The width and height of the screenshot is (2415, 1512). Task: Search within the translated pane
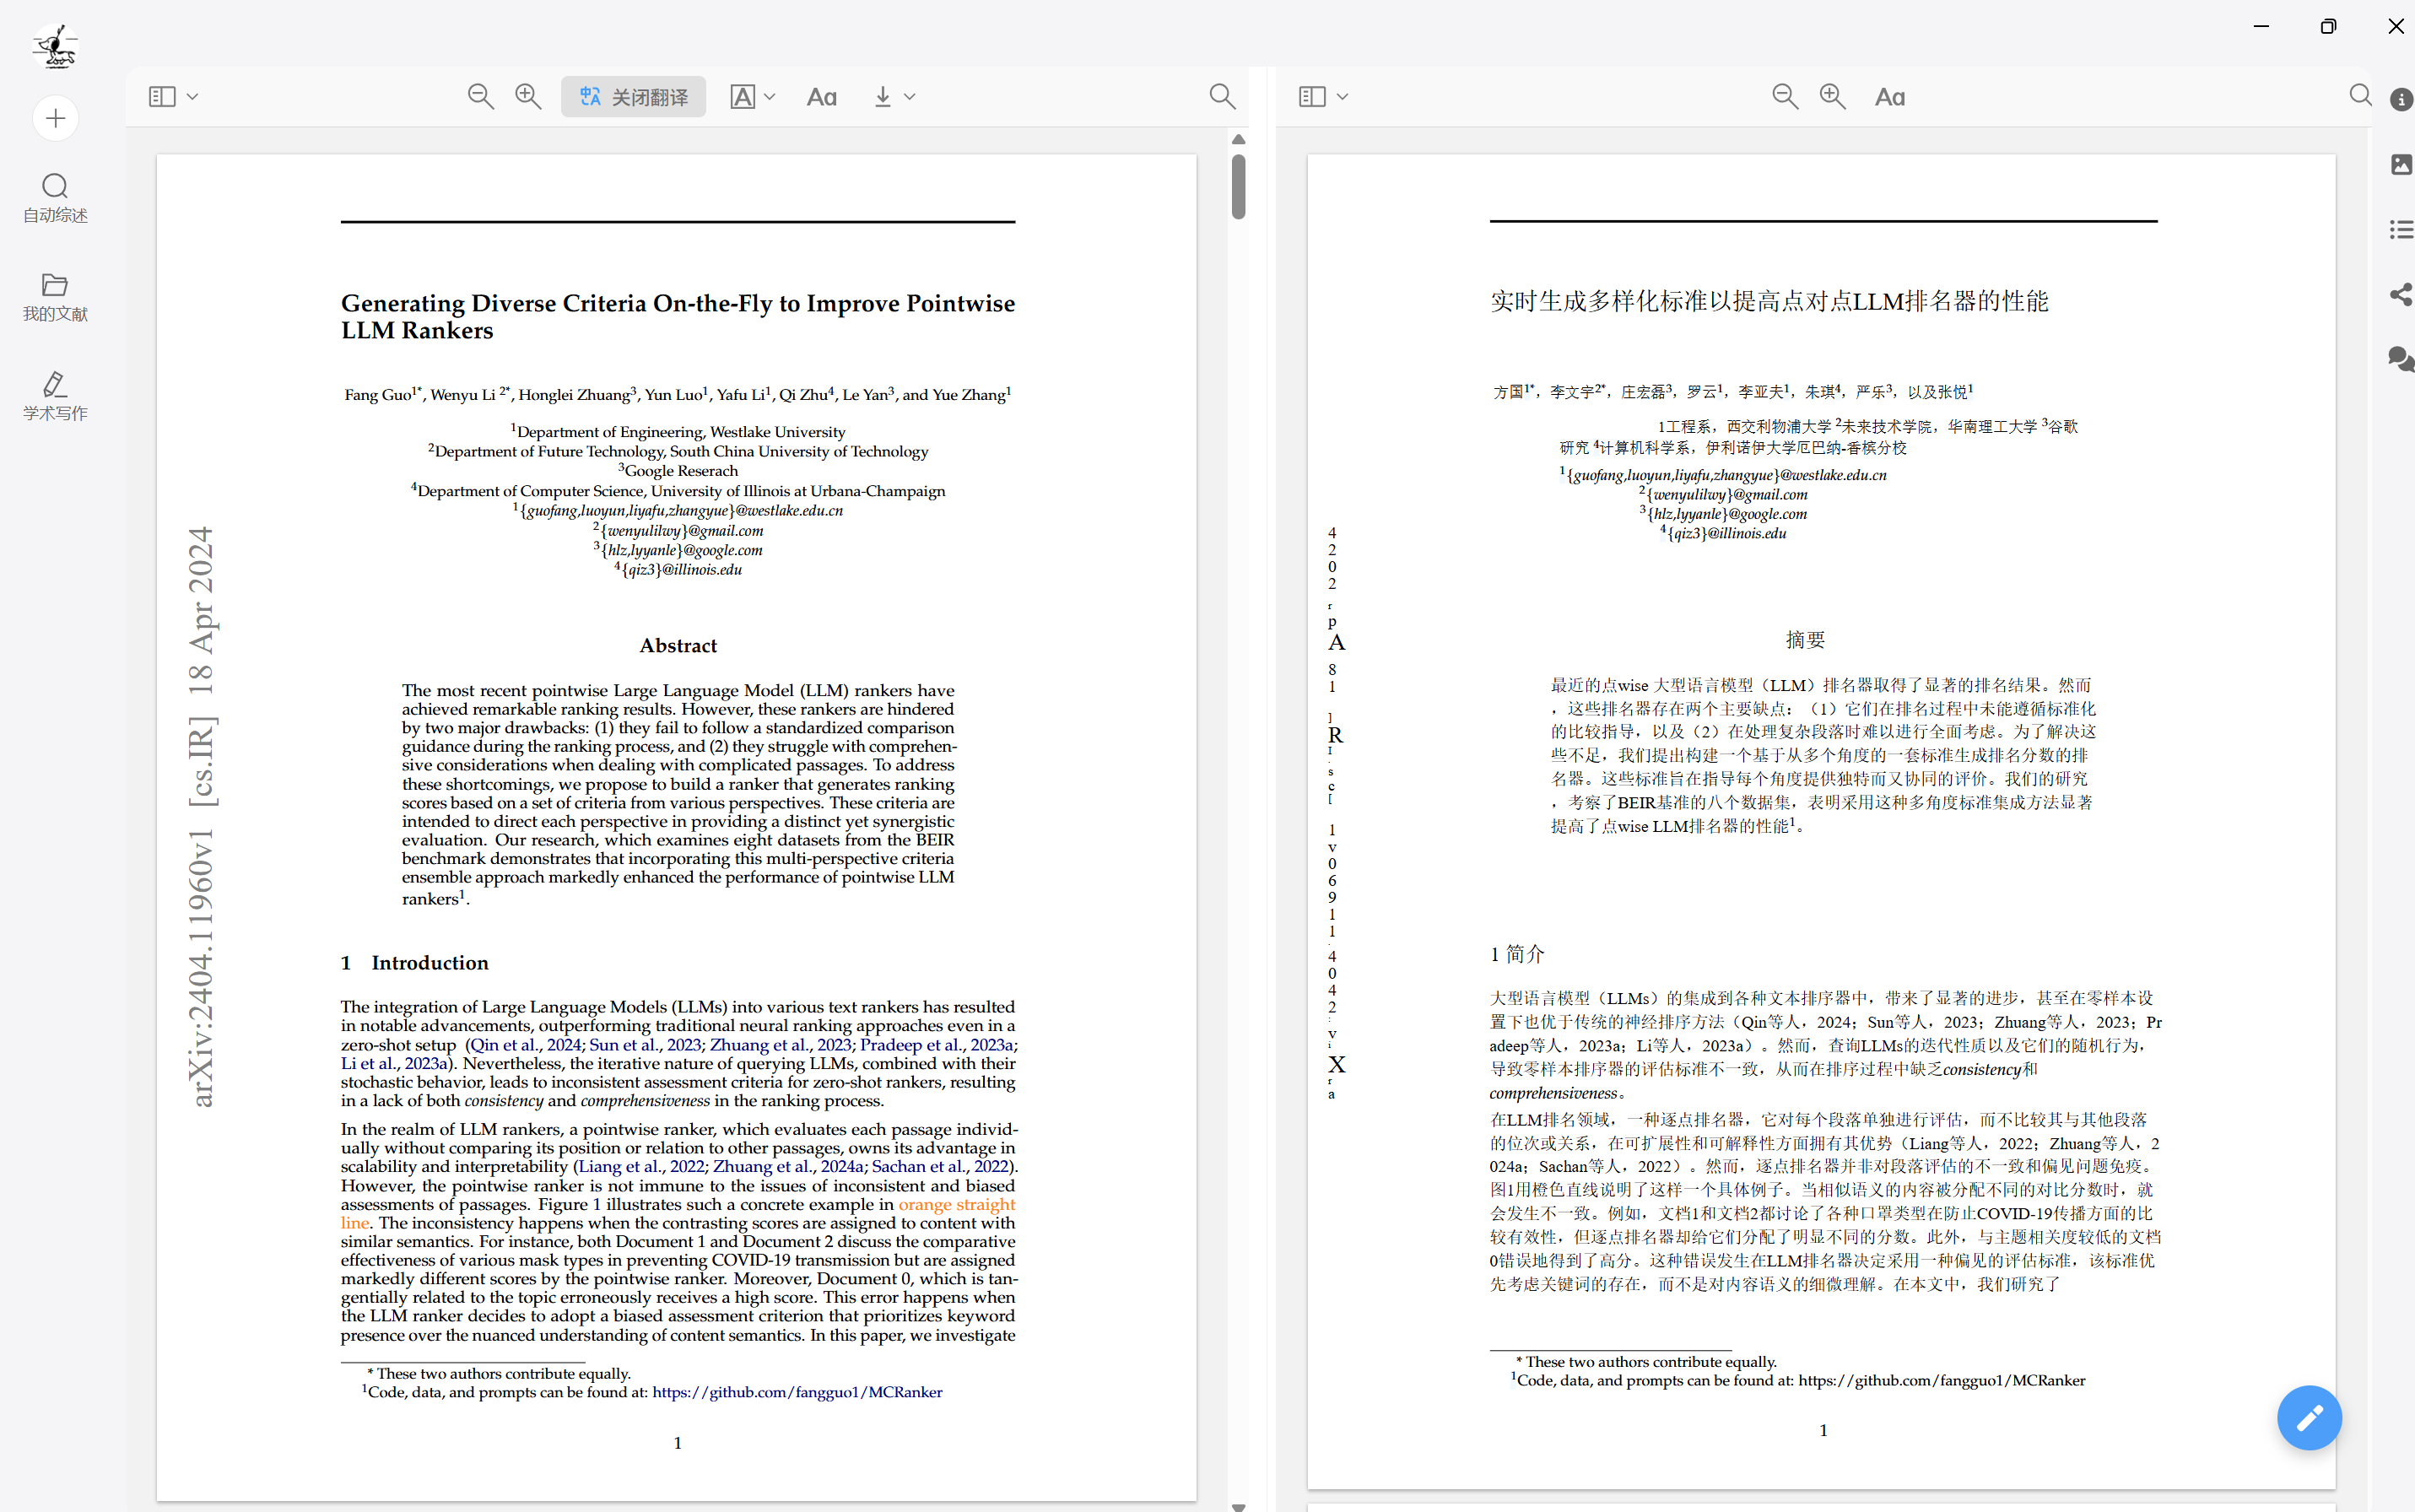[2360, 96]
